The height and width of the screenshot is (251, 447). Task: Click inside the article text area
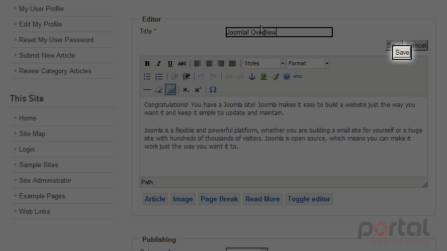(284, 137)
